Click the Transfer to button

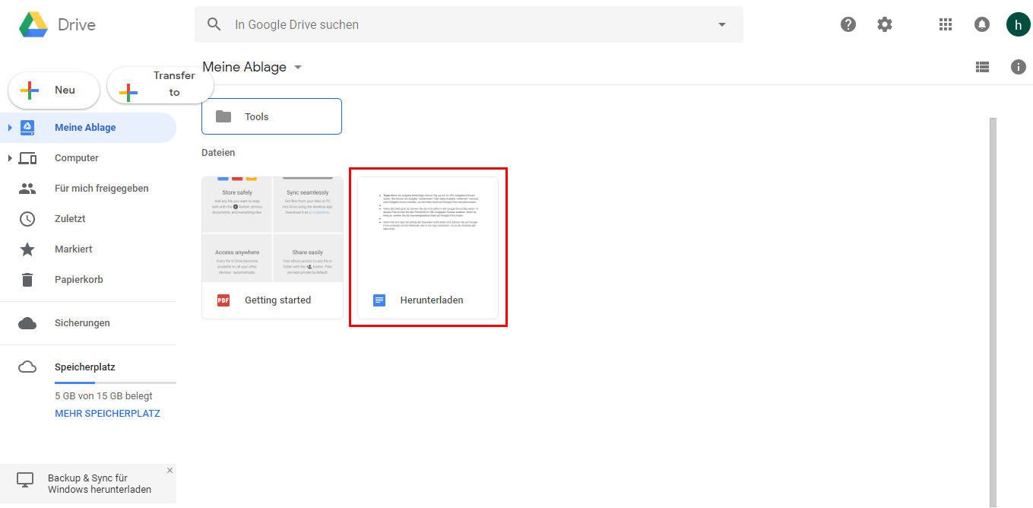[x=160, y=84]
